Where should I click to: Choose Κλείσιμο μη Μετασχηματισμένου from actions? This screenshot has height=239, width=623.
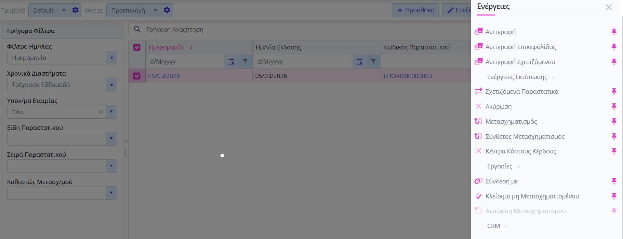click(532, 196)
